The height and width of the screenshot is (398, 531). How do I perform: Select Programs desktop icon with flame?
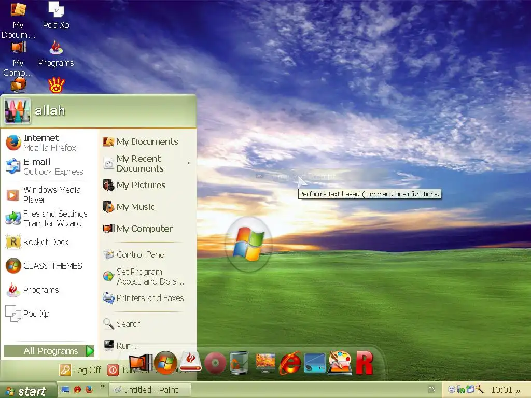(56, 53)
